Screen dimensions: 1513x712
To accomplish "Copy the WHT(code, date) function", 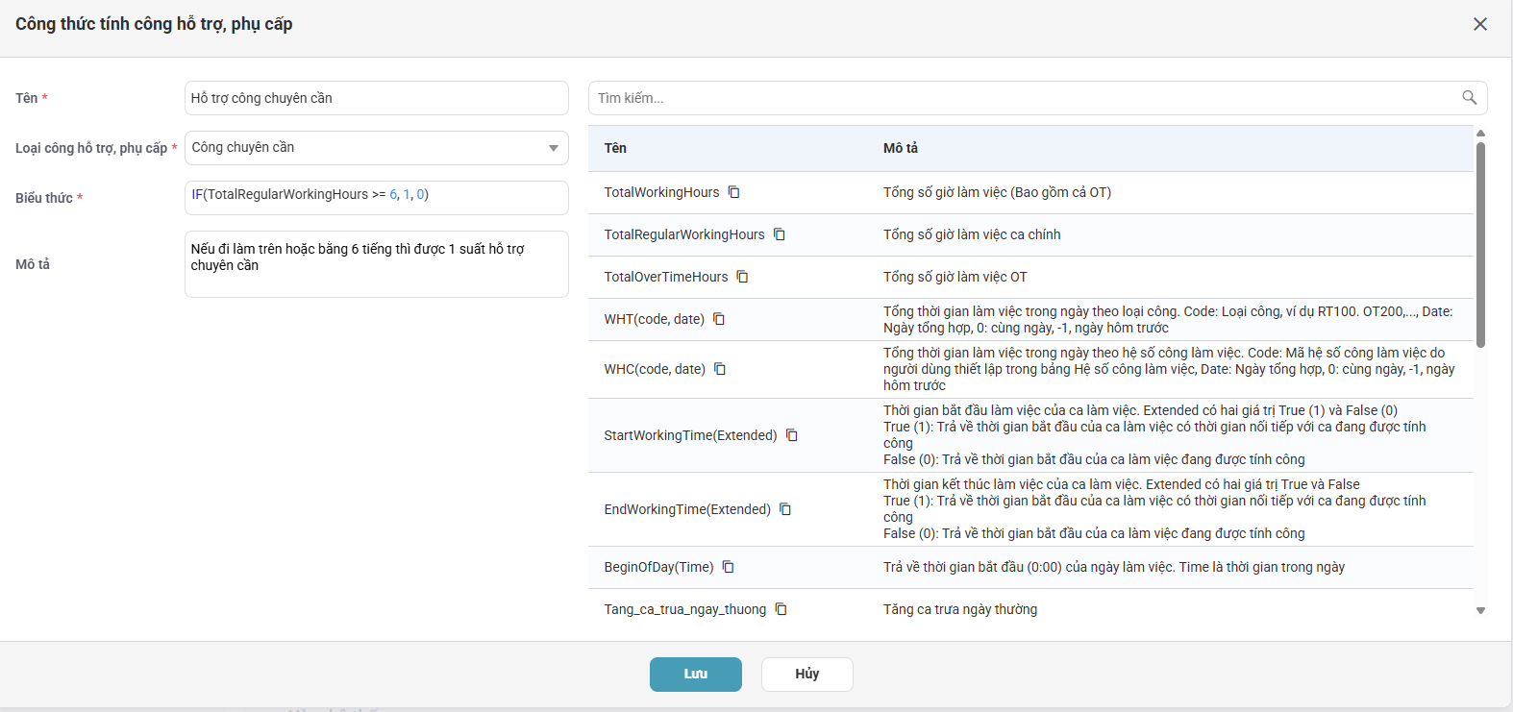I will tap(719, 319).
